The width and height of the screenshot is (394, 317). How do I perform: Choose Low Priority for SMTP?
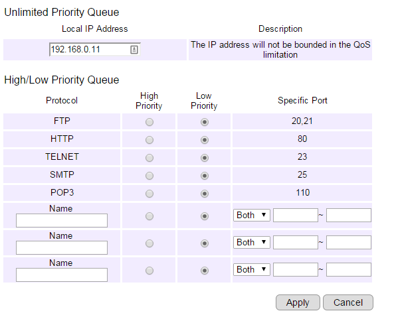click(x=204, y=176)
